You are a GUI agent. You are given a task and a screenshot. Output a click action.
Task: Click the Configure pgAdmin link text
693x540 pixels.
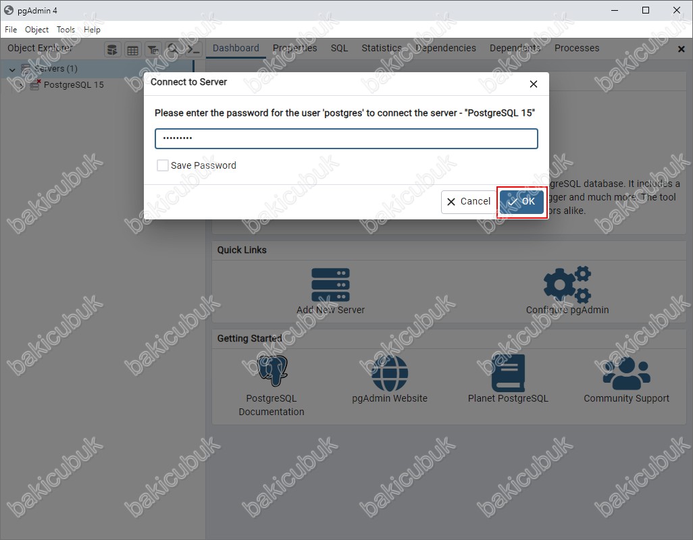tap(567, 310)
